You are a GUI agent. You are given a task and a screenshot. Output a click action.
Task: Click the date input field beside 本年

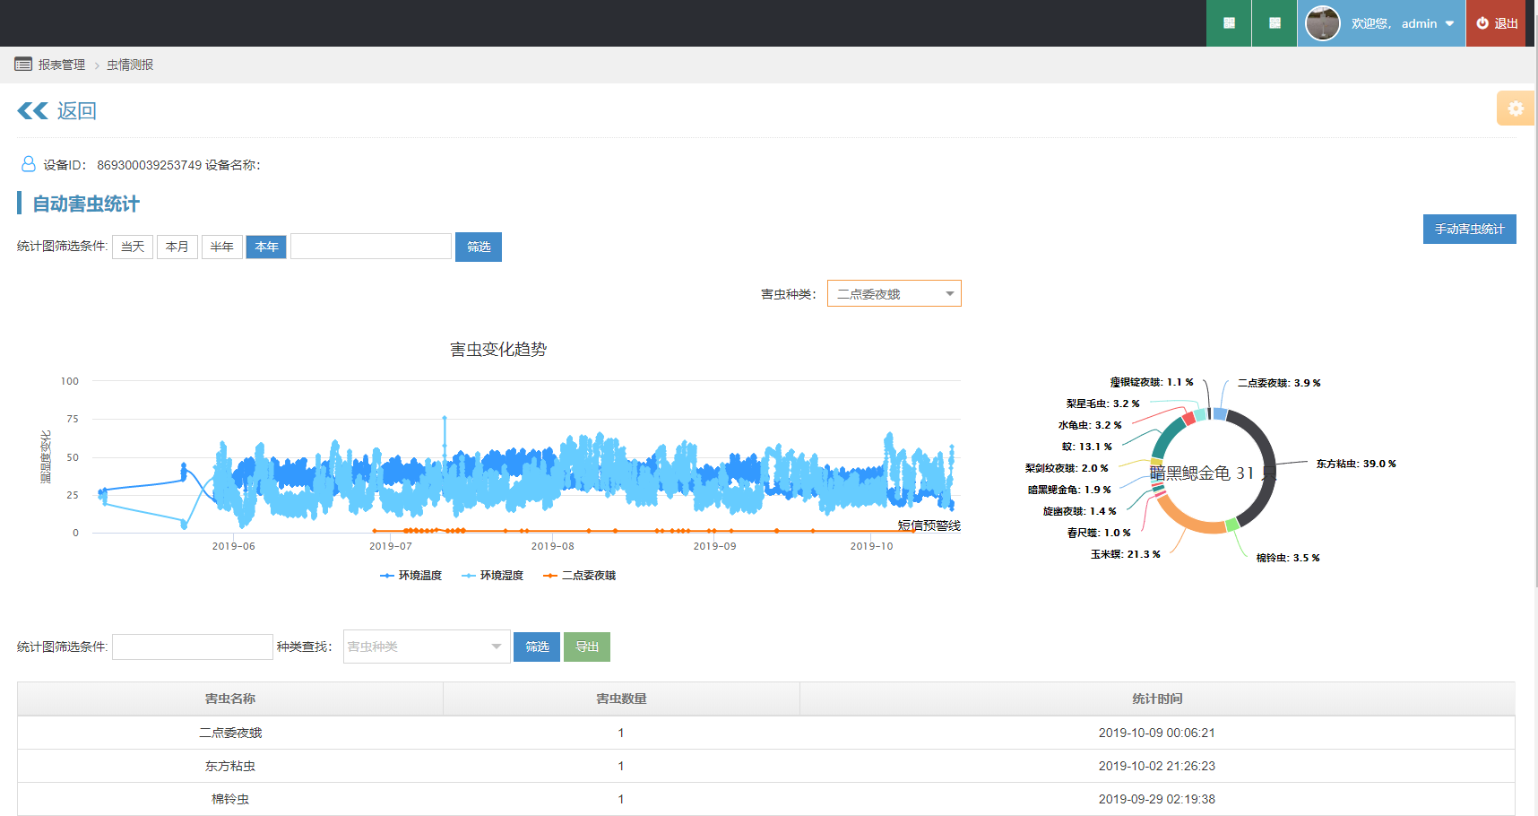[371, 247]
